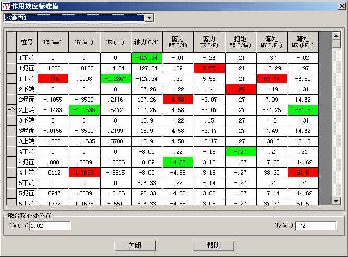Select the 桩号 column header
Image resolution: width=348 pixels, height=257 pixels.
point(27,42)
